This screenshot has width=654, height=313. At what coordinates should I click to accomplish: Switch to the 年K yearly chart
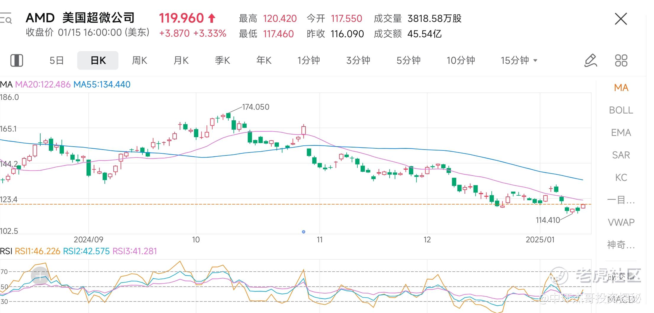tap(264, 60)
